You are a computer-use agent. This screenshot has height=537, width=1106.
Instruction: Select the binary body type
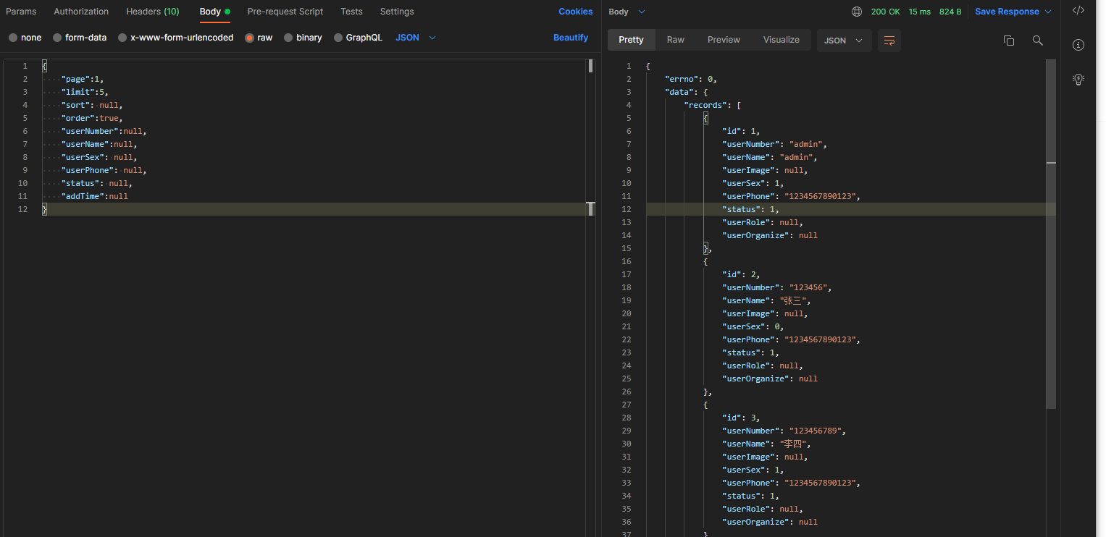pos(303,38)
